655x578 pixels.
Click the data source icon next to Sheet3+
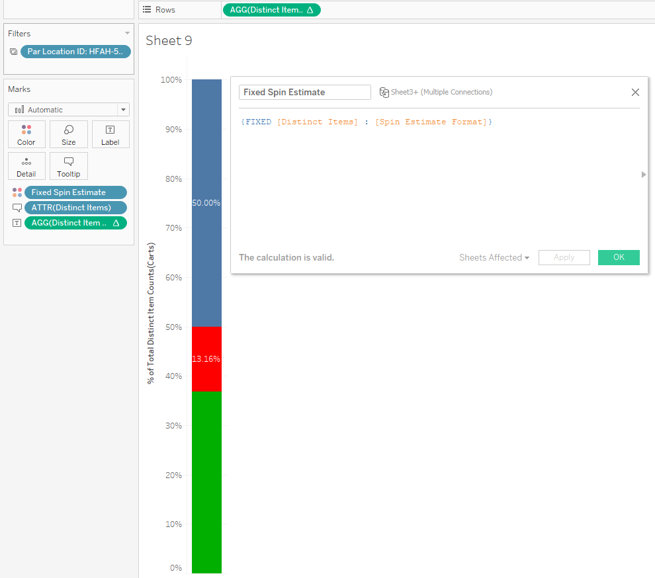384,93
